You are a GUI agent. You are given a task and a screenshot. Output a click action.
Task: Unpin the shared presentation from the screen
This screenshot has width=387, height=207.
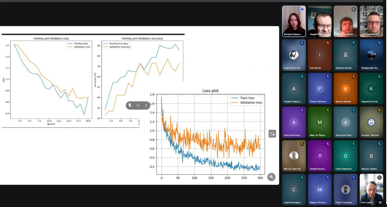point(130,105)
